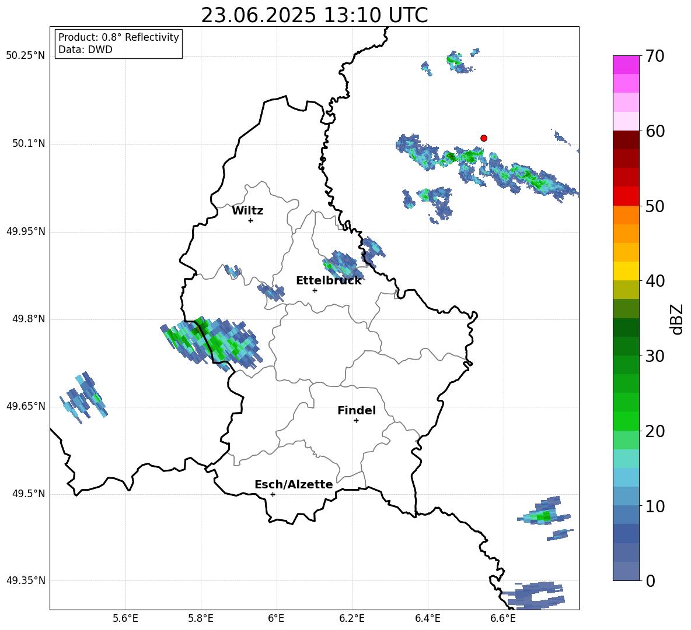Click the colorbar label '0'
691x630 pixels.
click(x=650, y=581)
